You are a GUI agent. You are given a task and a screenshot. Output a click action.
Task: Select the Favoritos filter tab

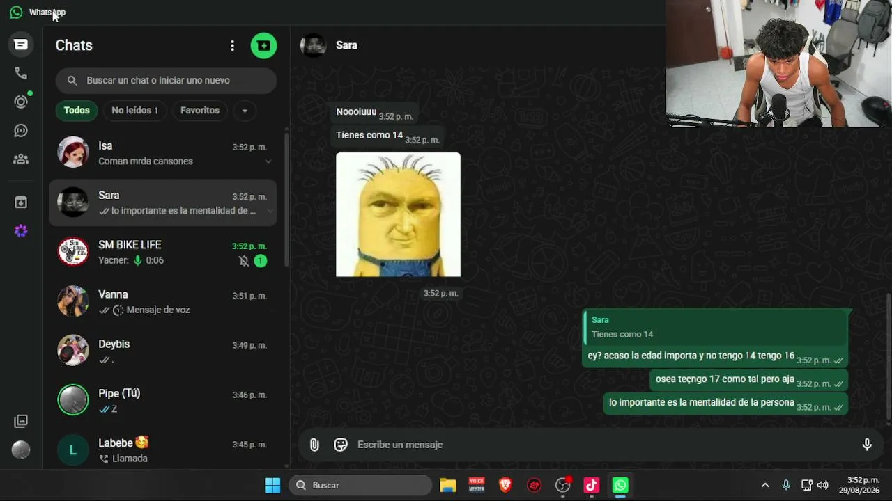pyautogui.click(x=200, y=111)
